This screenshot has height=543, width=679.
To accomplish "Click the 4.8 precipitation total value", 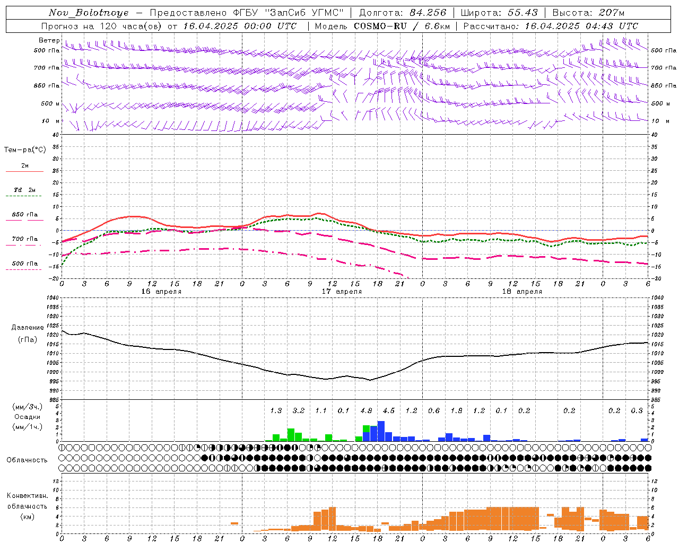I will (366, 410).
